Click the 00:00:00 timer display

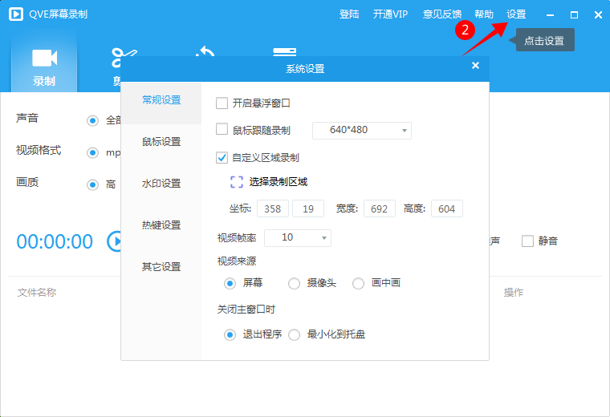coord(55,241)
